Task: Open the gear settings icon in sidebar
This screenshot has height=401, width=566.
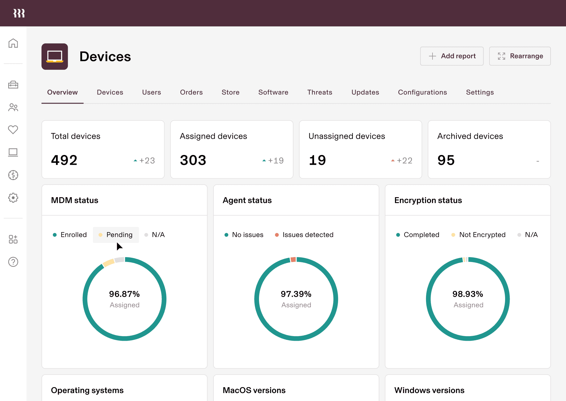Action: coord(13,198)
